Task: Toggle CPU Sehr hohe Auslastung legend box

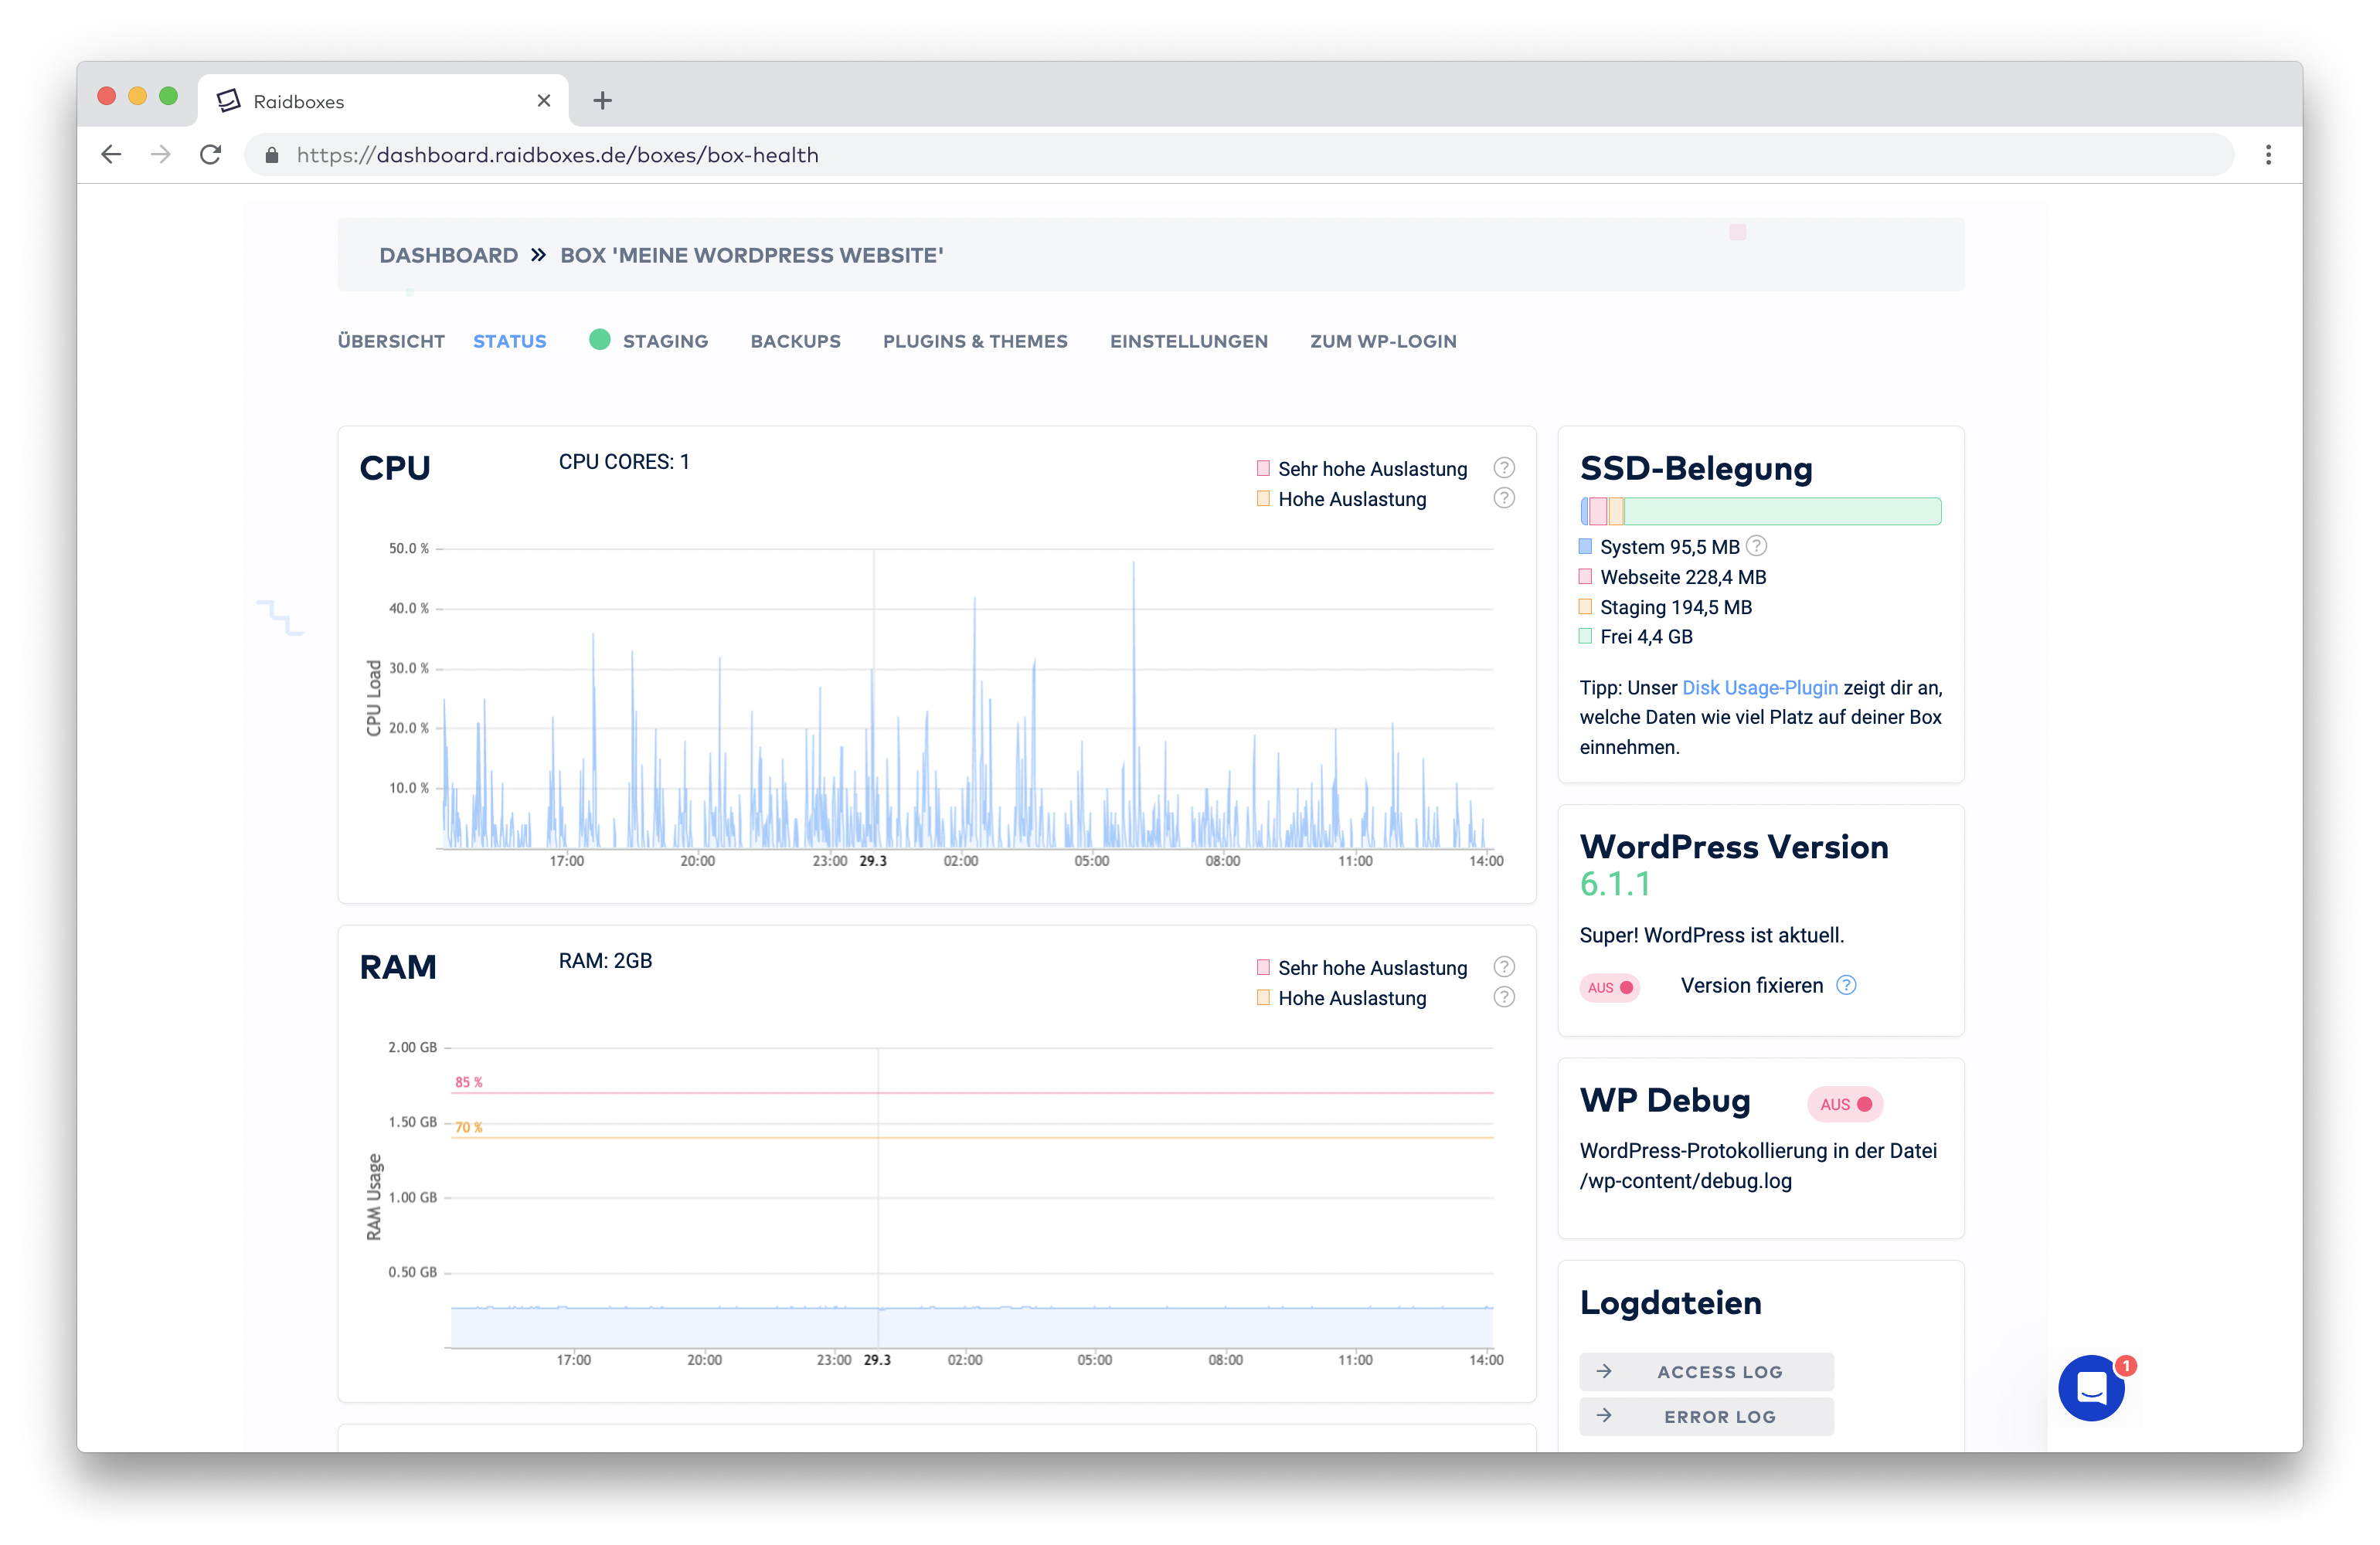Action: pos(1263,468)
